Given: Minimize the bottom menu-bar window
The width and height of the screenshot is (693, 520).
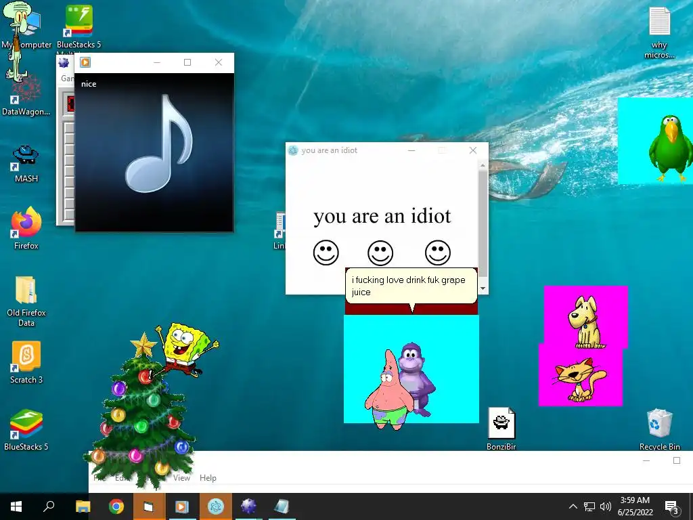Looking at the screenshot, I should [646, 460].
